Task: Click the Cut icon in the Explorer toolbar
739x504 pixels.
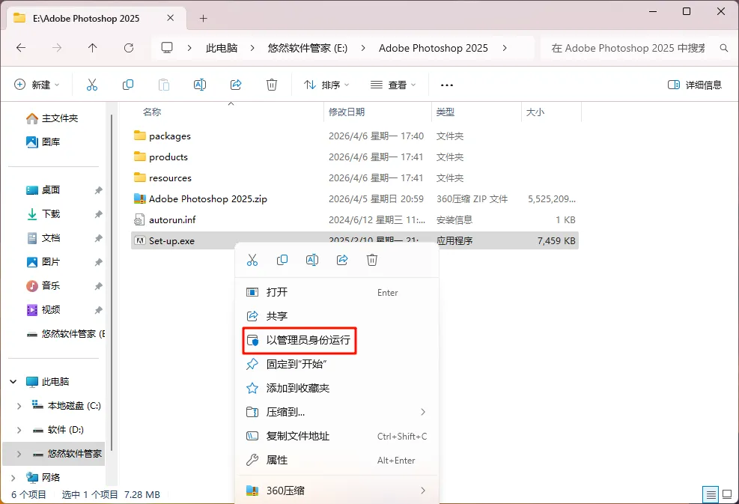Action: [92, 85]
